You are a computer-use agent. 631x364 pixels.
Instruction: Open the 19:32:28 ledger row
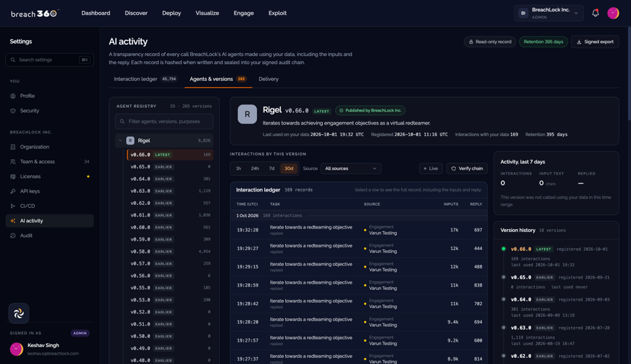[359, 230]
